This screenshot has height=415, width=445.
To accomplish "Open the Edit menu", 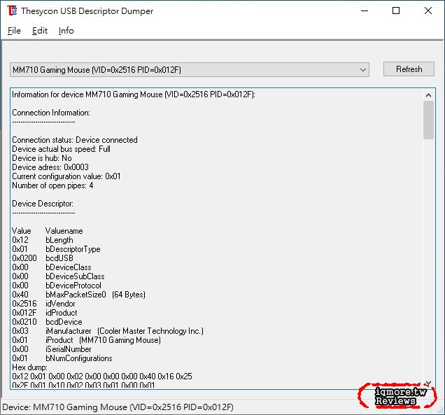I will point(40,31).
